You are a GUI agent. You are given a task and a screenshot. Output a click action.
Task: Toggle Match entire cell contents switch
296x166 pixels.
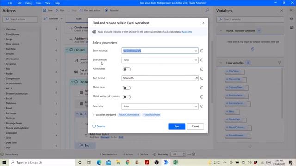(127, 97)
